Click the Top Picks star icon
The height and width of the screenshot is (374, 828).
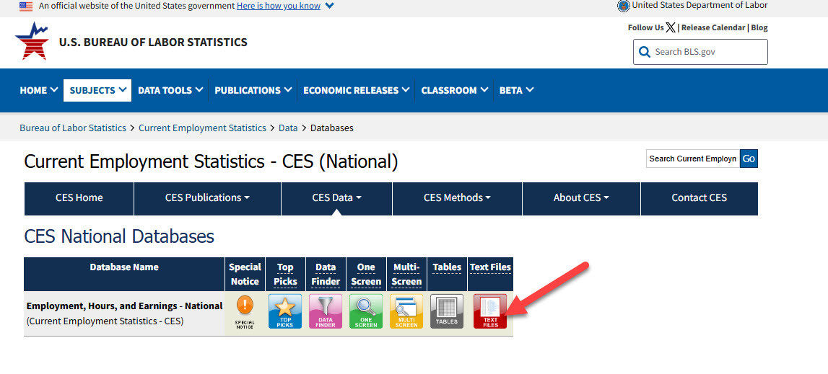tap(285, 311)
